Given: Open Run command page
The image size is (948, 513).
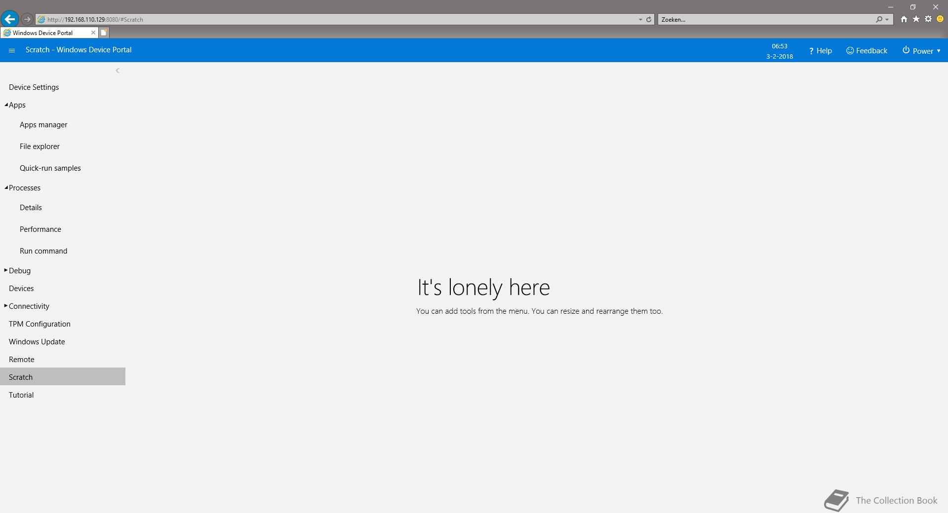Looking at the screenshot, I should point(43,251).
